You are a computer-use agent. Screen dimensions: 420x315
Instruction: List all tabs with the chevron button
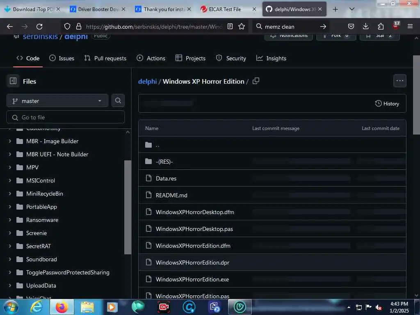click(x=352, y=9)
